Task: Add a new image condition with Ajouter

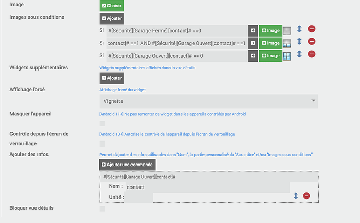Action: pos(112,18)
